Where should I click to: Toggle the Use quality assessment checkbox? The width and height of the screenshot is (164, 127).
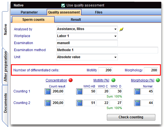63,5
